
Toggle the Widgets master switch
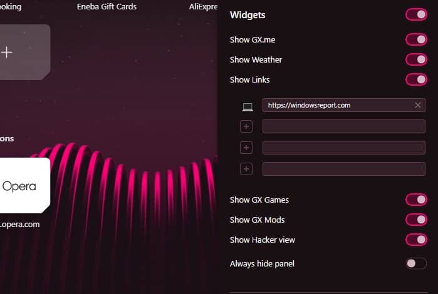tap(416, 14)
